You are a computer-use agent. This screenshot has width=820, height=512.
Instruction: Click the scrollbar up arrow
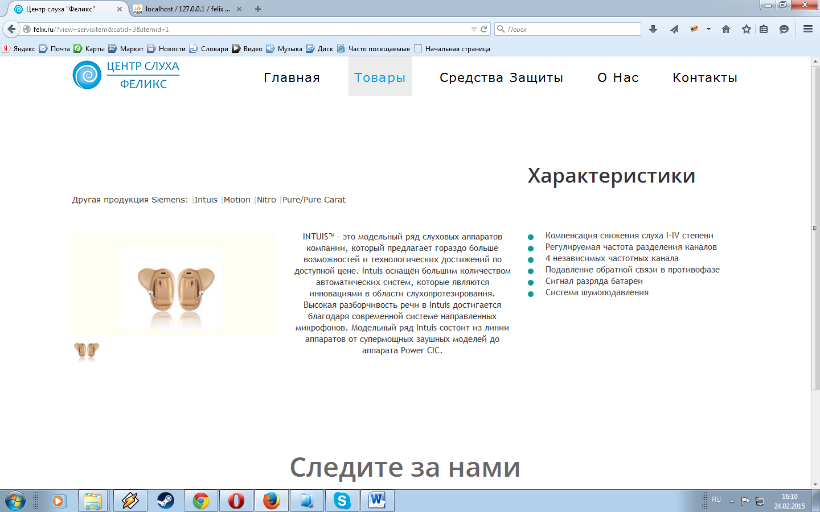point(815,61)
